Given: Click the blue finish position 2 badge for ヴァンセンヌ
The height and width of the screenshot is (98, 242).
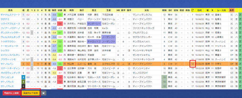Looking at the screenshot, I should pos(23,77).
